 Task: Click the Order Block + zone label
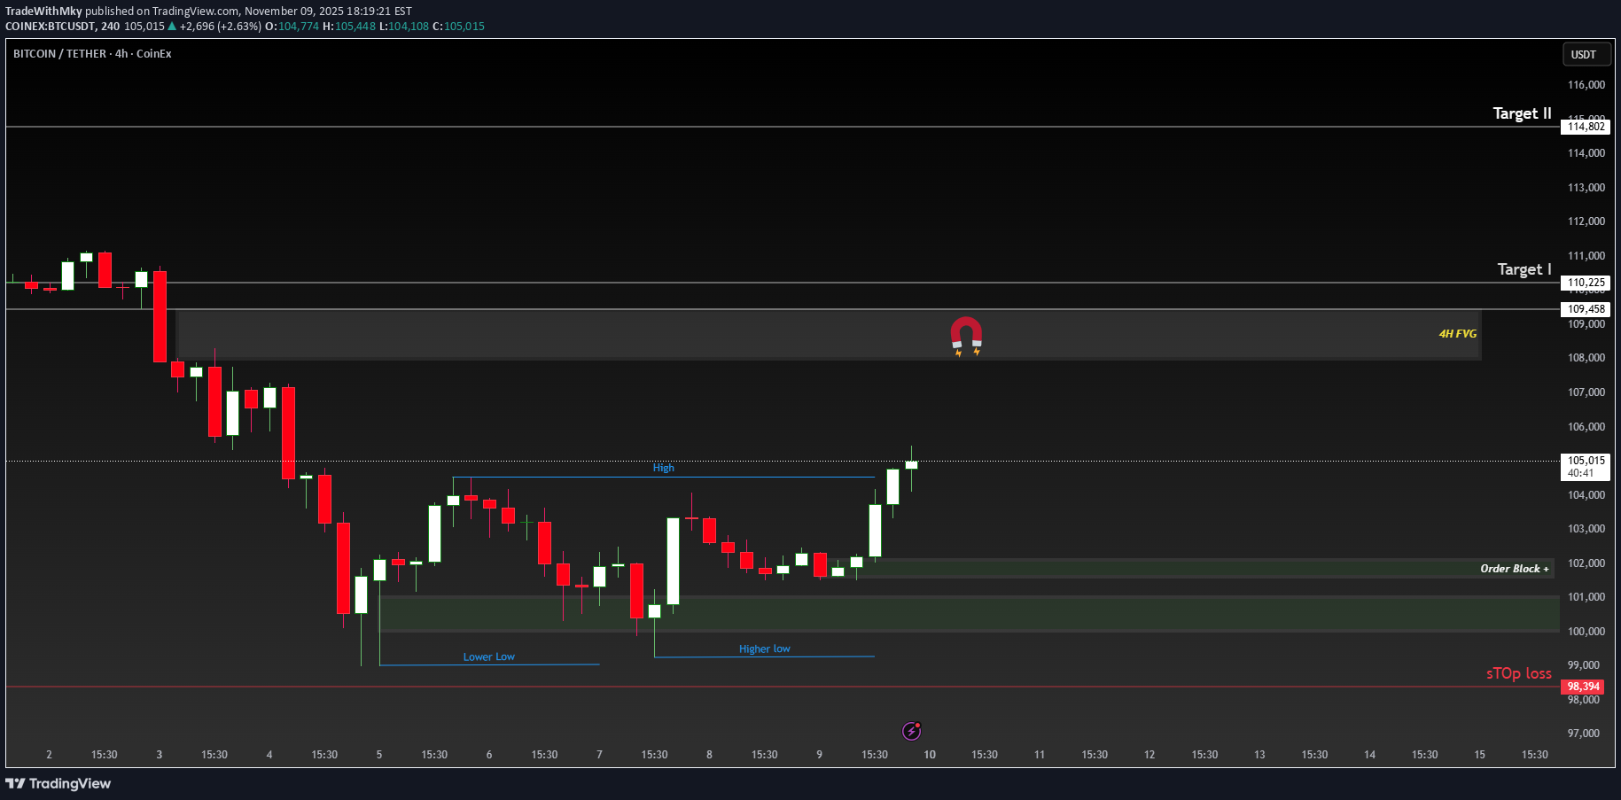(1516, 568)
